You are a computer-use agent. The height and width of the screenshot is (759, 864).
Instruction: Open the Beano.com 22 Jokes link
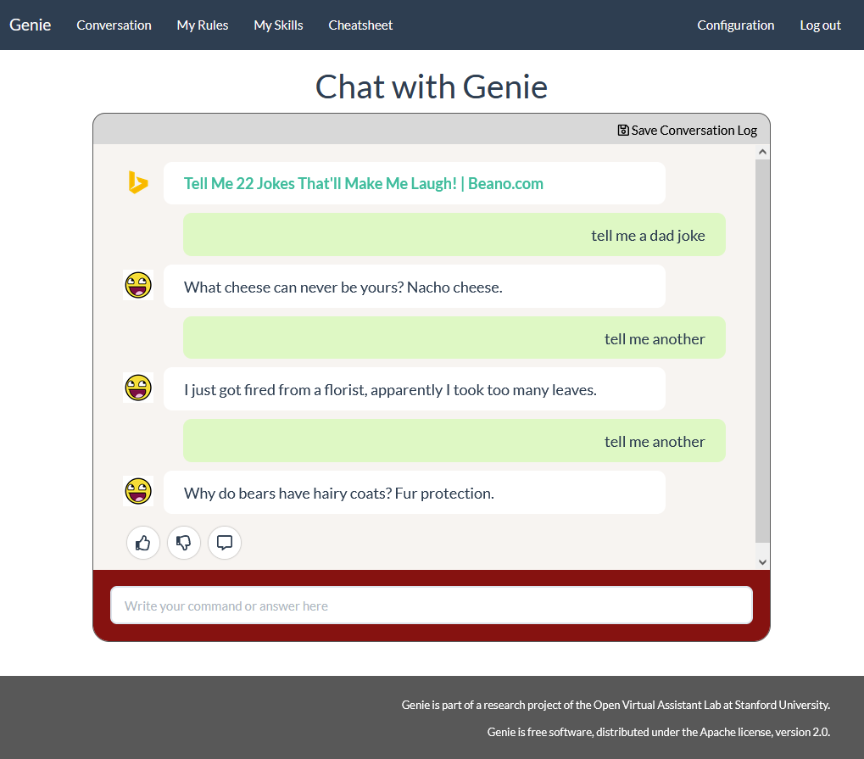pos(363,183)
